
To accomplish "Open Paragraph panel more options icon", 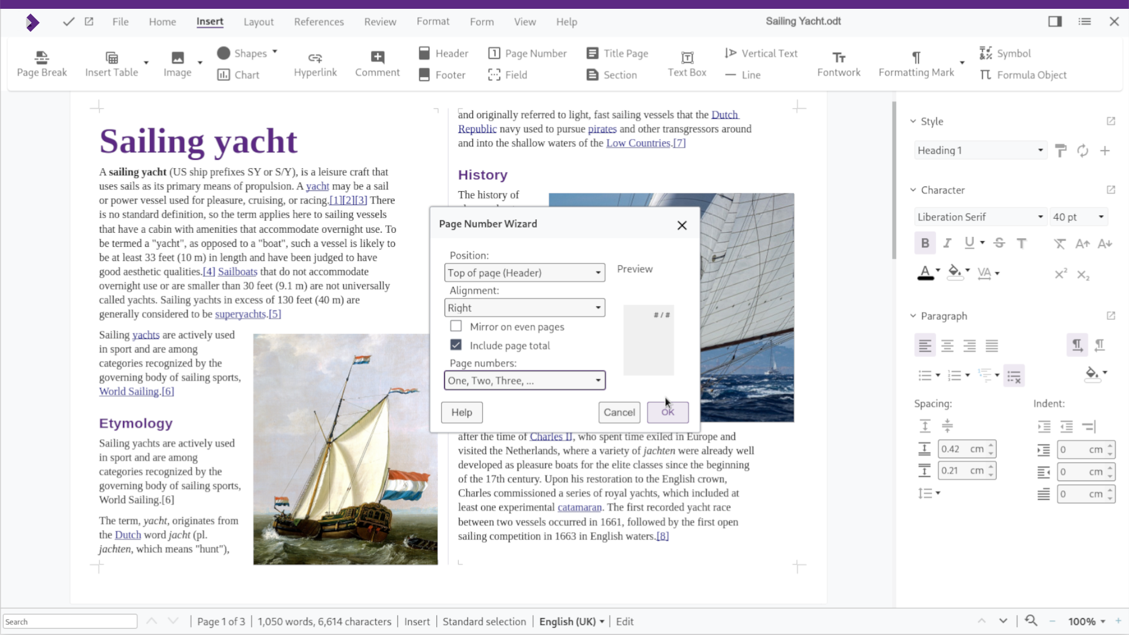I will point(1111,316).
